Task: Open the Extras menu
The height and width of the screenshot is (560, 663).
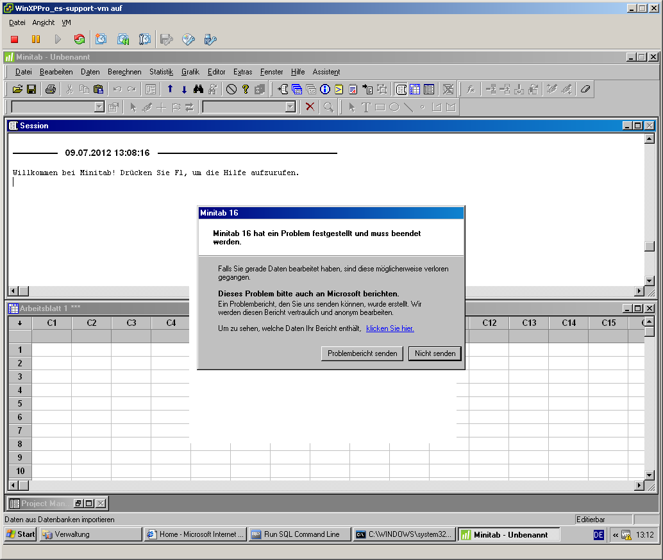Action: [x=243, y=72]
